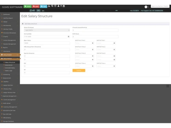This screenshot has width=171, height=128.
Task: Click the Shift From Time 3 field
Action: (84, 56)
